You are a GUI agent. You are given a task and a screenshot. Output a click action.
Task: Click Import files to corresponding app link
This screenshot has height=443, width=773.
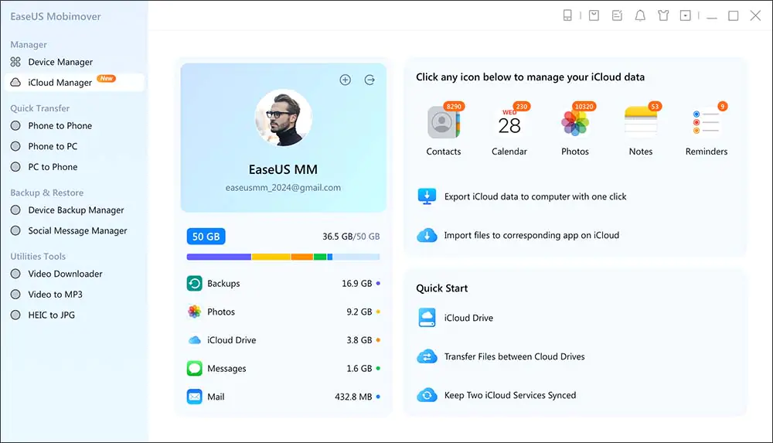(532, 235)
